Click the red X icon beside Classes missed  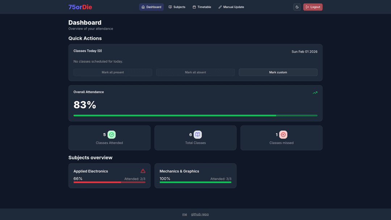pos(283,135)
